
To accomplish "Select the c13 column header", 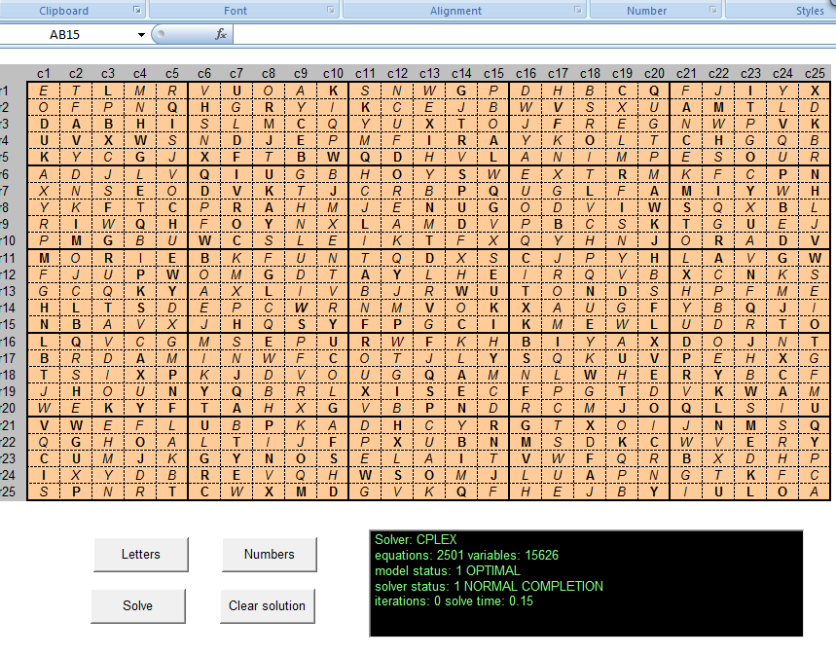I will 429,73.
